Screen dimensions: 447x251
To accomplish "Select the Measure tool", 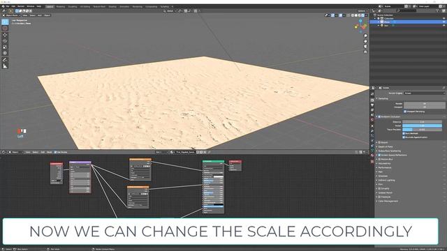I will pyautogui.click(x=5, y=66).
